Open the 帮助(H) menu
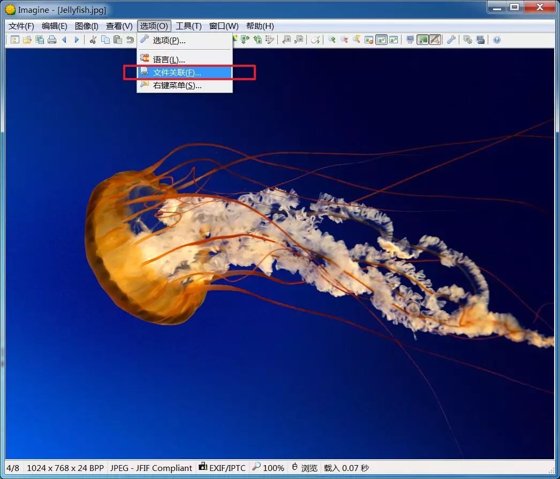Screen dimensions: 560x479 (x=260, y=26)
